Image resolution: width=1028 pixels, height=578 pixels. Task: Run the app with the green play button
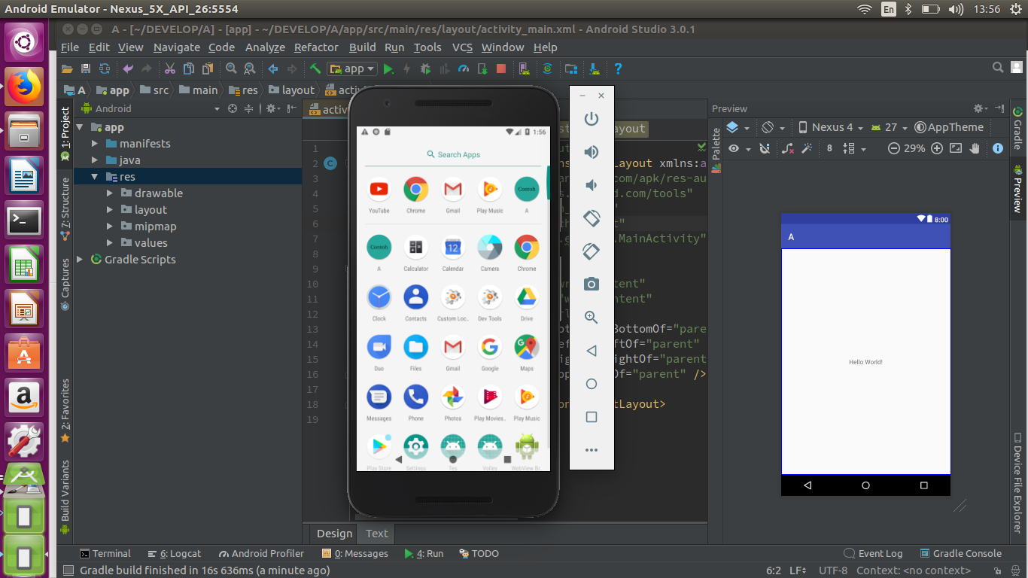[x=388, y=68]
